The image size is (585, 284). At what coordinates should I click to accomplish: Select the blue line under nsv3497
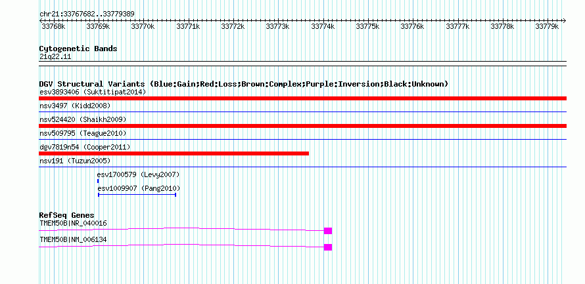coord(302,112)
